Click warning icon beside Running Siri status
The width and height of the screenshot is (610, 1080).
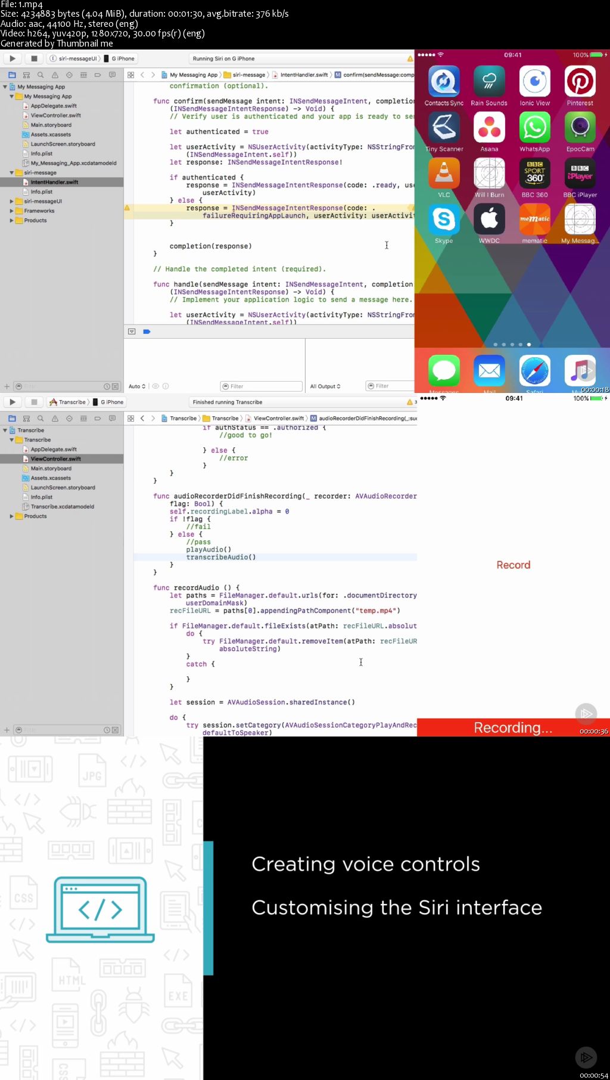coord(410,58)
